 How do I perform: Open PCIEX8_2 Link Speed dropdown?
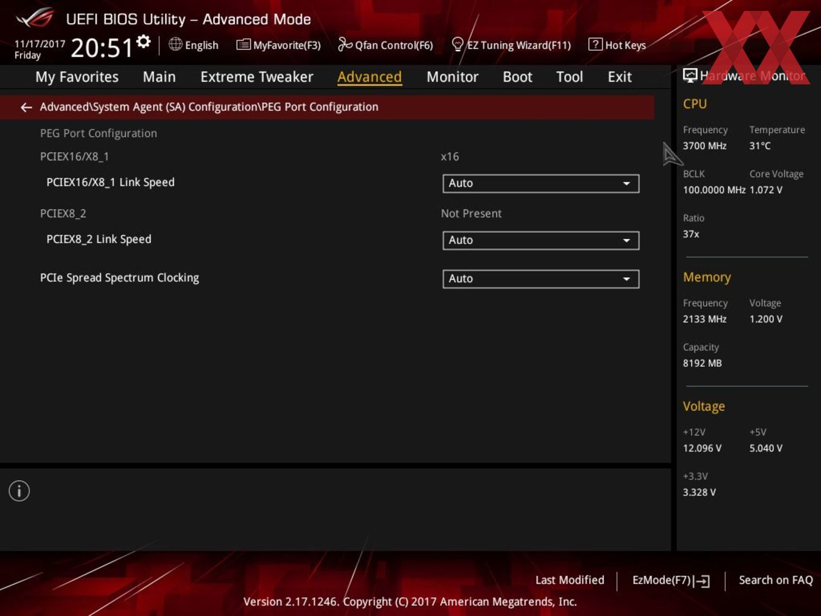tap(541, 240)
